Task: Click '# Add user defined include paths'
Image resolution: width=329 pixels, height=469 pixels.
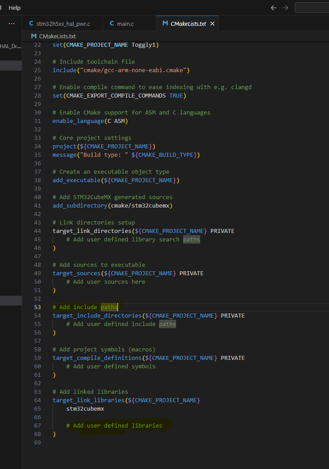Action: (121, 324)
